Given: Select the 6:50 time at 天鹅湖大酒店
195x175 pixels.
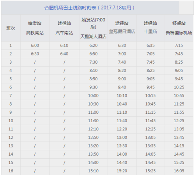Looking at the screenshot, I should coord(93,54).
